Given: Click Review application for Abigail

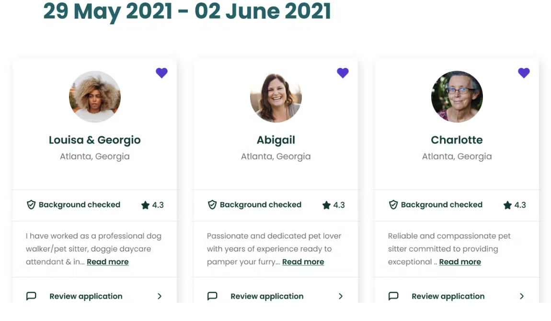Looking at the screenshot, I should [267, 297].
